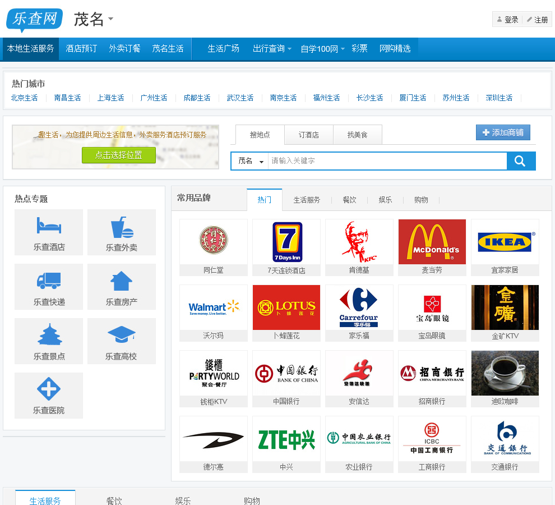Screen dimensions: 555x505
Task: Open the 彩票 nav item
Action: [x=359, y=49]
